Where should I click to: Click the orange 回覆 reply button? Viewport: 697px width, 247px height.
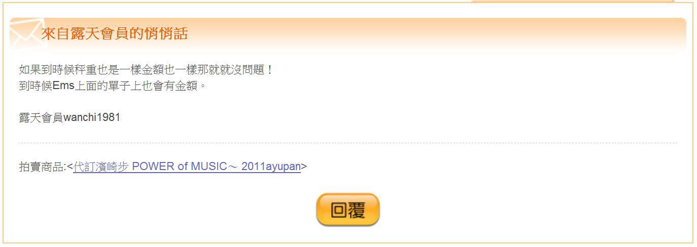348,210
